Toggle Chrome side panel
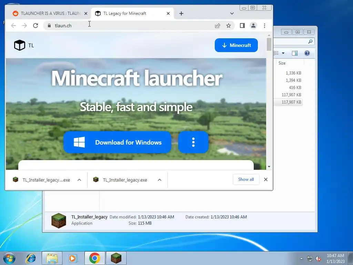353x265 pixels. (x=242, y=26)
